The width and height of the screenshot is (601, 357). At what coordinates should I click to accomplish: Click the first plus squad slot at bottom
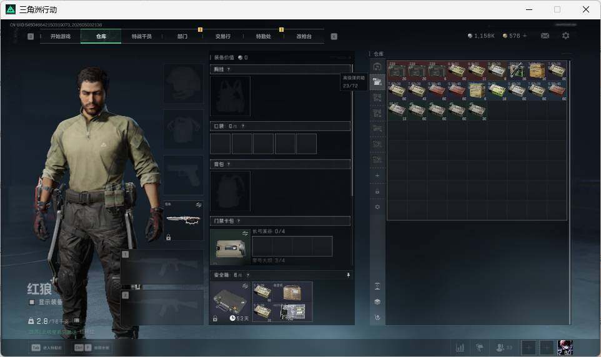coord(529,348)
